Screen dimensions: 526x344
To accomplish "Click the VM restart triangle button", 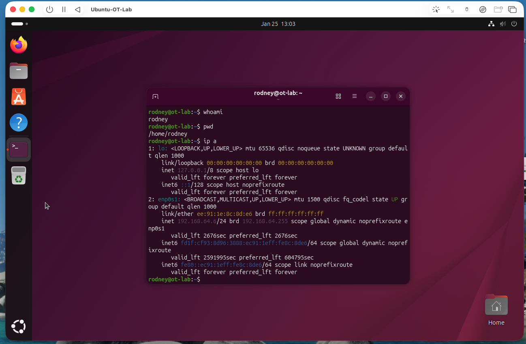I will click(77, 9).
